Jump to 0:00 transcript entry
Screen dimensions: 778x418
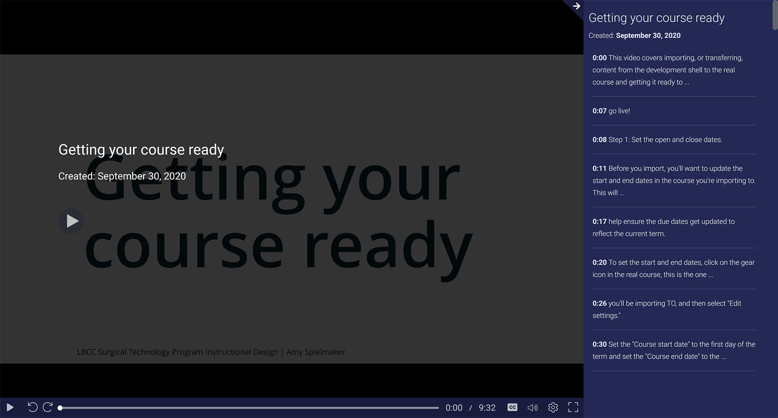point(674,70)
